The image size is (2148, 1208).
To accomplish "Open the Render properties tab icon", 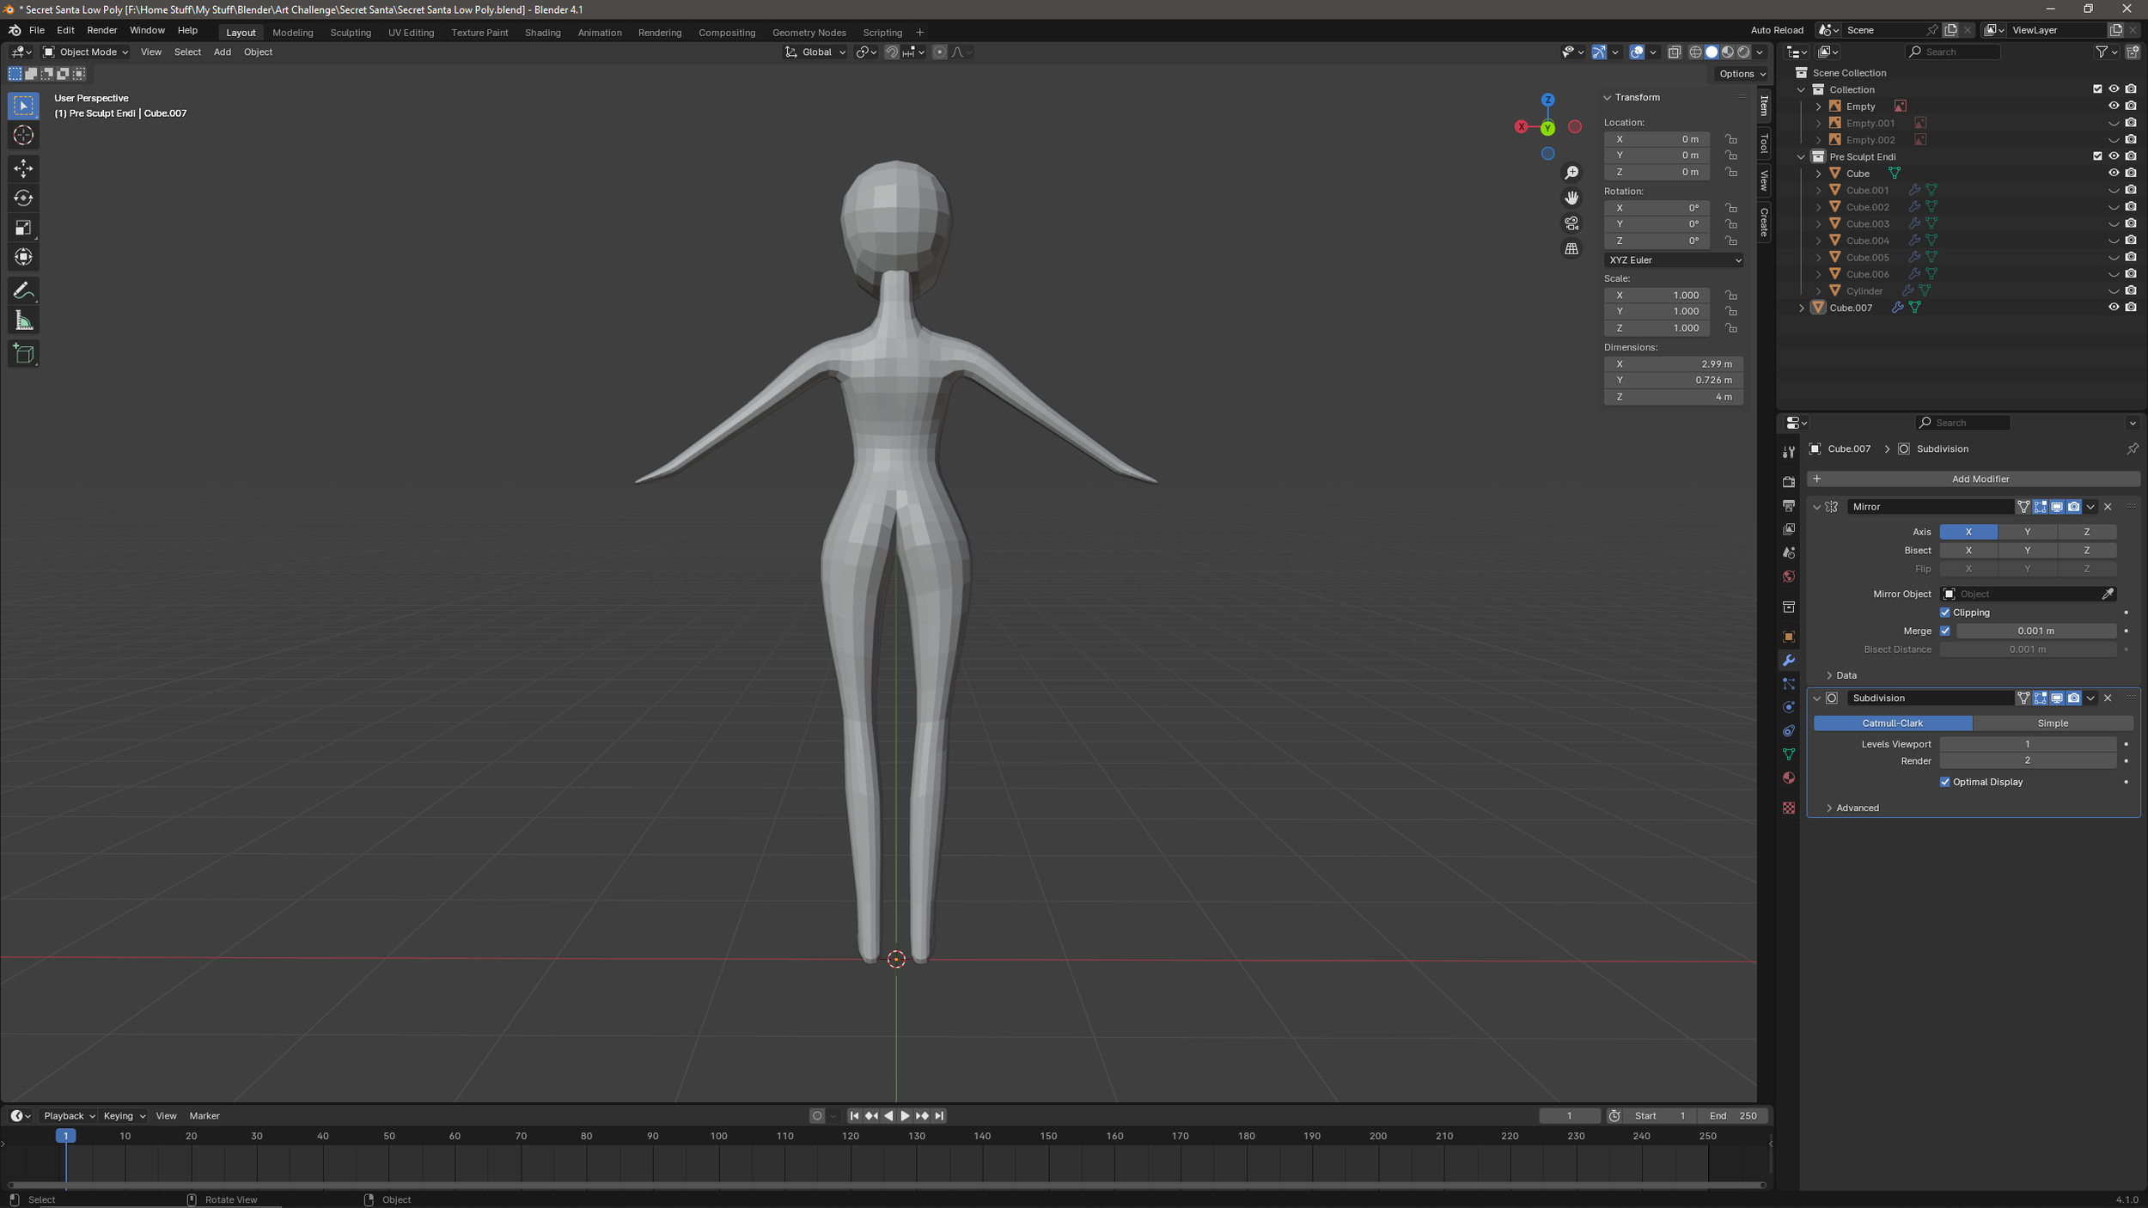I will (1789, 482).
